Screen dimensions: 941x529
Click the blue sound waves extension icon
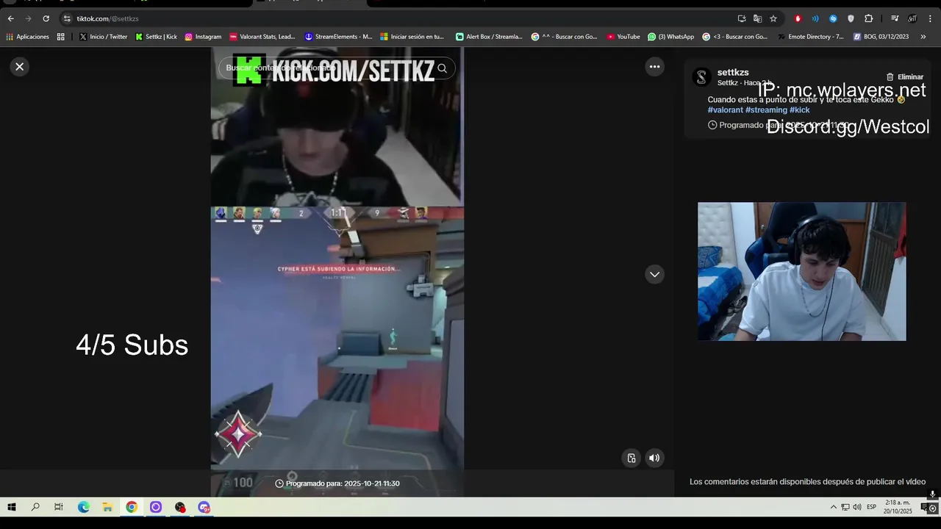pyautogui.click(x=815, y=18)
